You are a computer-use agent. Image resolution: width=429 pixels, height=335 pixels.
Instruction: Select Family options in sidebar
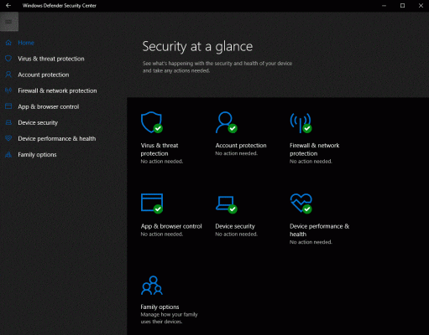coord(37,155)
